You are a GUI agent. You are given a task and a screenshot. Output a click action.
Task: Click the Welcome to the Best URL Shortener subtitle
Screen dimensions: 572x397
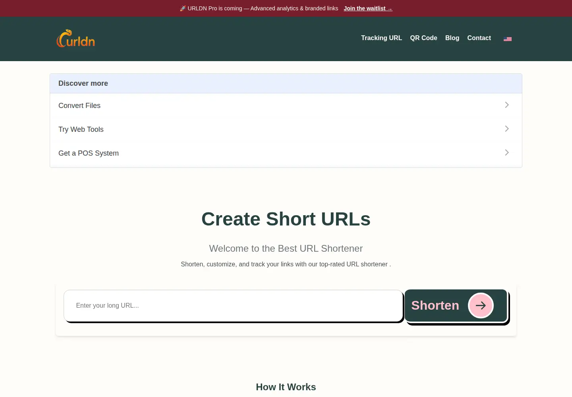pyautogui.click(x=286, y=249)
